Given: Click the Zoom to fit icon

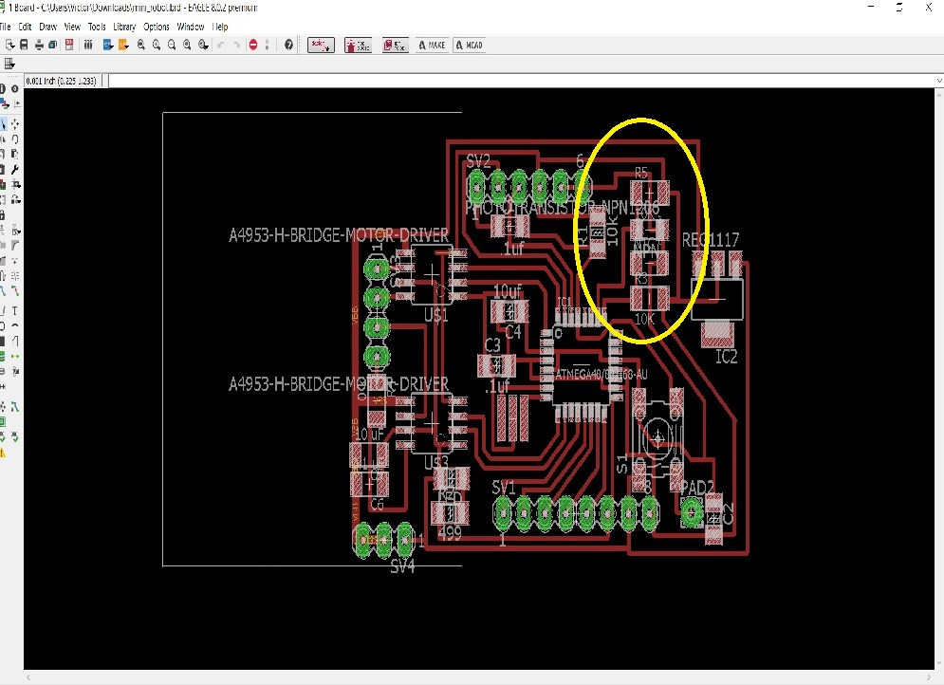Looking at the screenshot, I should pos(140,45).
